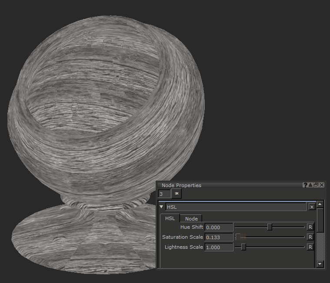330x283 pixels.
Task: Close the Node Properties panel
Action: (x=322, y=185)
